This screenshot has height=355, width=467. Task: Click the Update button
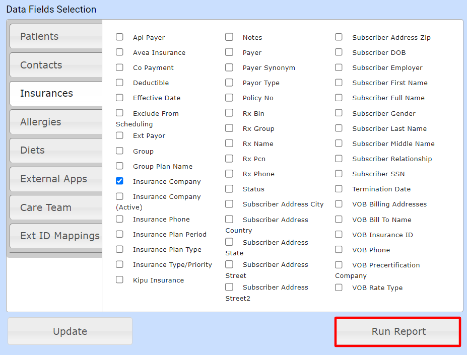coord(70,331)
